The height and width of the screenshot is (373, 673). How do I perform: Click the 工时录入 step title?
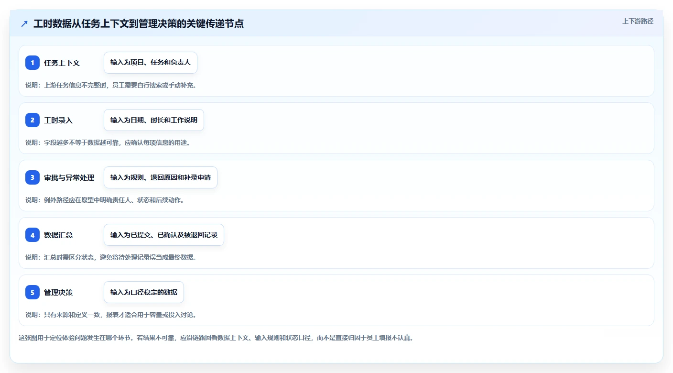58,120
